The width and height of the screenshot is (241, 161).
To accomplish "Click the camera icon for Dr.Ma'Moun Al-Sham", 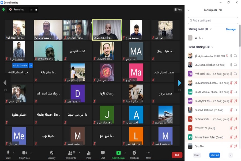I will click(235, 92).
